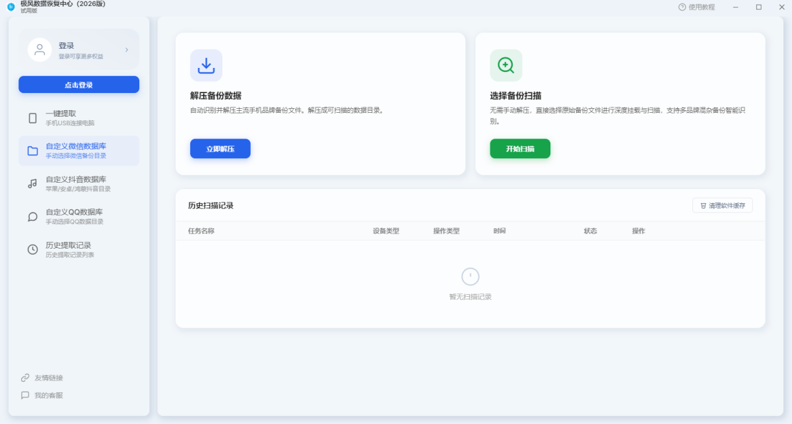Image resolution: width=792 pixels, height=424 pixels.
Task: Click 状态 column header
Action: [591, 231]
